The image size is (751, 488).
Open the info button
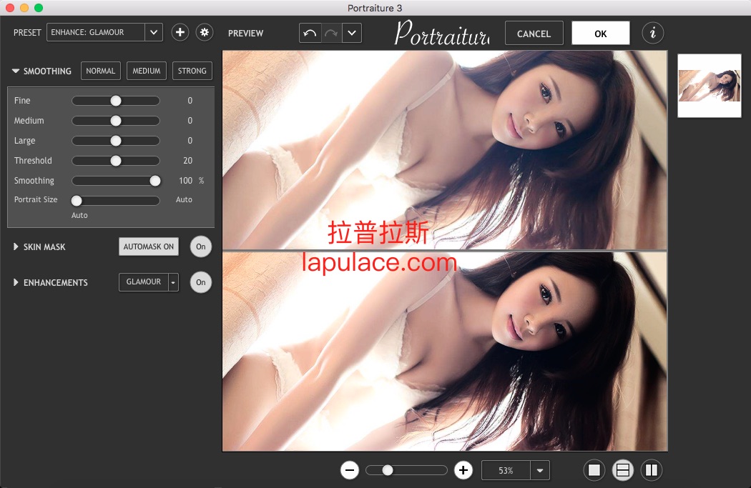click(652, 33)
